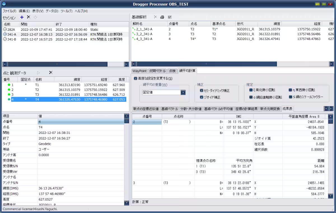
Task: Click the green dot for point 1
Action: coord(9,85)
